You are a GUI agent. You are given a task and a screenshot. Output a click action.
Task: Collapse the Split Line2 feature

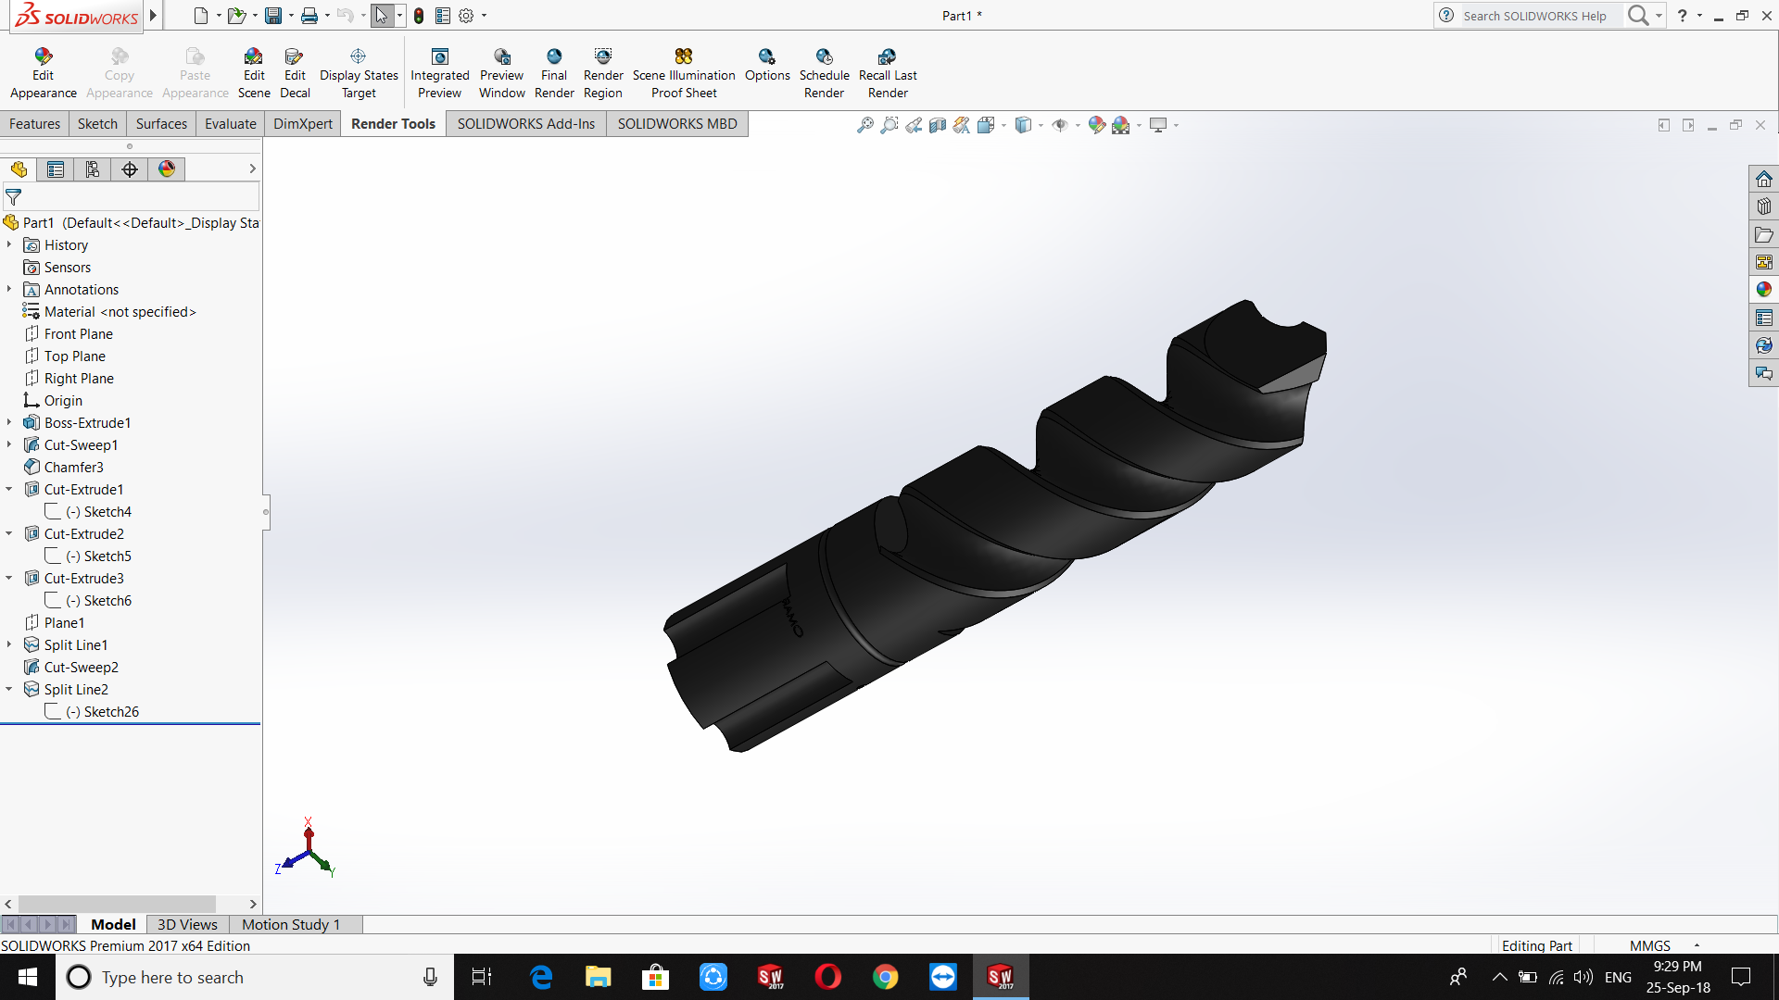click(9, 689)
